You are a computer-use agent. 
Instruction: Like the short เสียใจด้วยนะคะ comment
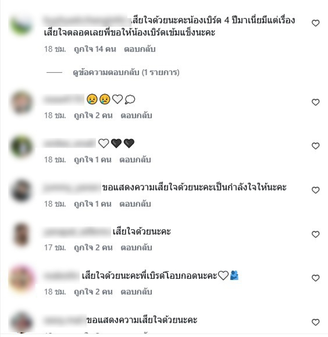pyautogui.click(x=315, y=234)
